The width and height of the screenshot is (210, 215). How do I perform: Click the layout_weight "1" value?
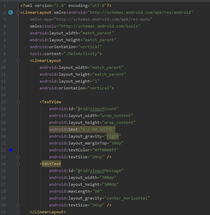click(96, 81)
